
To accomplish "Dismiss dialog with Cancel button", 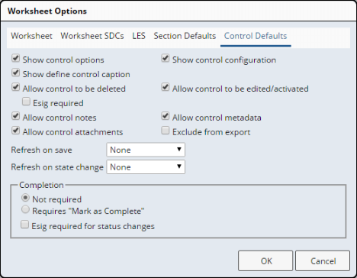I will tap(323, 261).
